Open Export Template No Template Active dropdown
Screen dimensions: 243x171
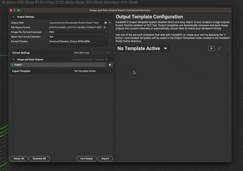tap(93, 71)
